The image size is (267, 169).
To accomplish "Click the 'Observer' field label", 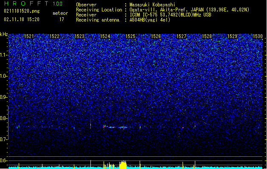I will (x=86, y=5).
